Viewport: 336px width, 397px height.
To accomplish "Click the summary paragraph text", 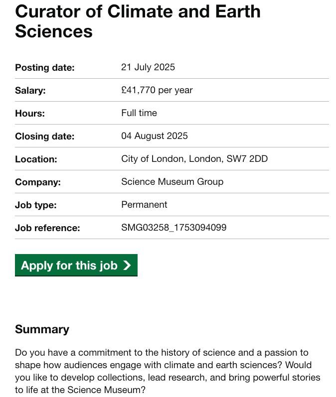I will point(168,371).
